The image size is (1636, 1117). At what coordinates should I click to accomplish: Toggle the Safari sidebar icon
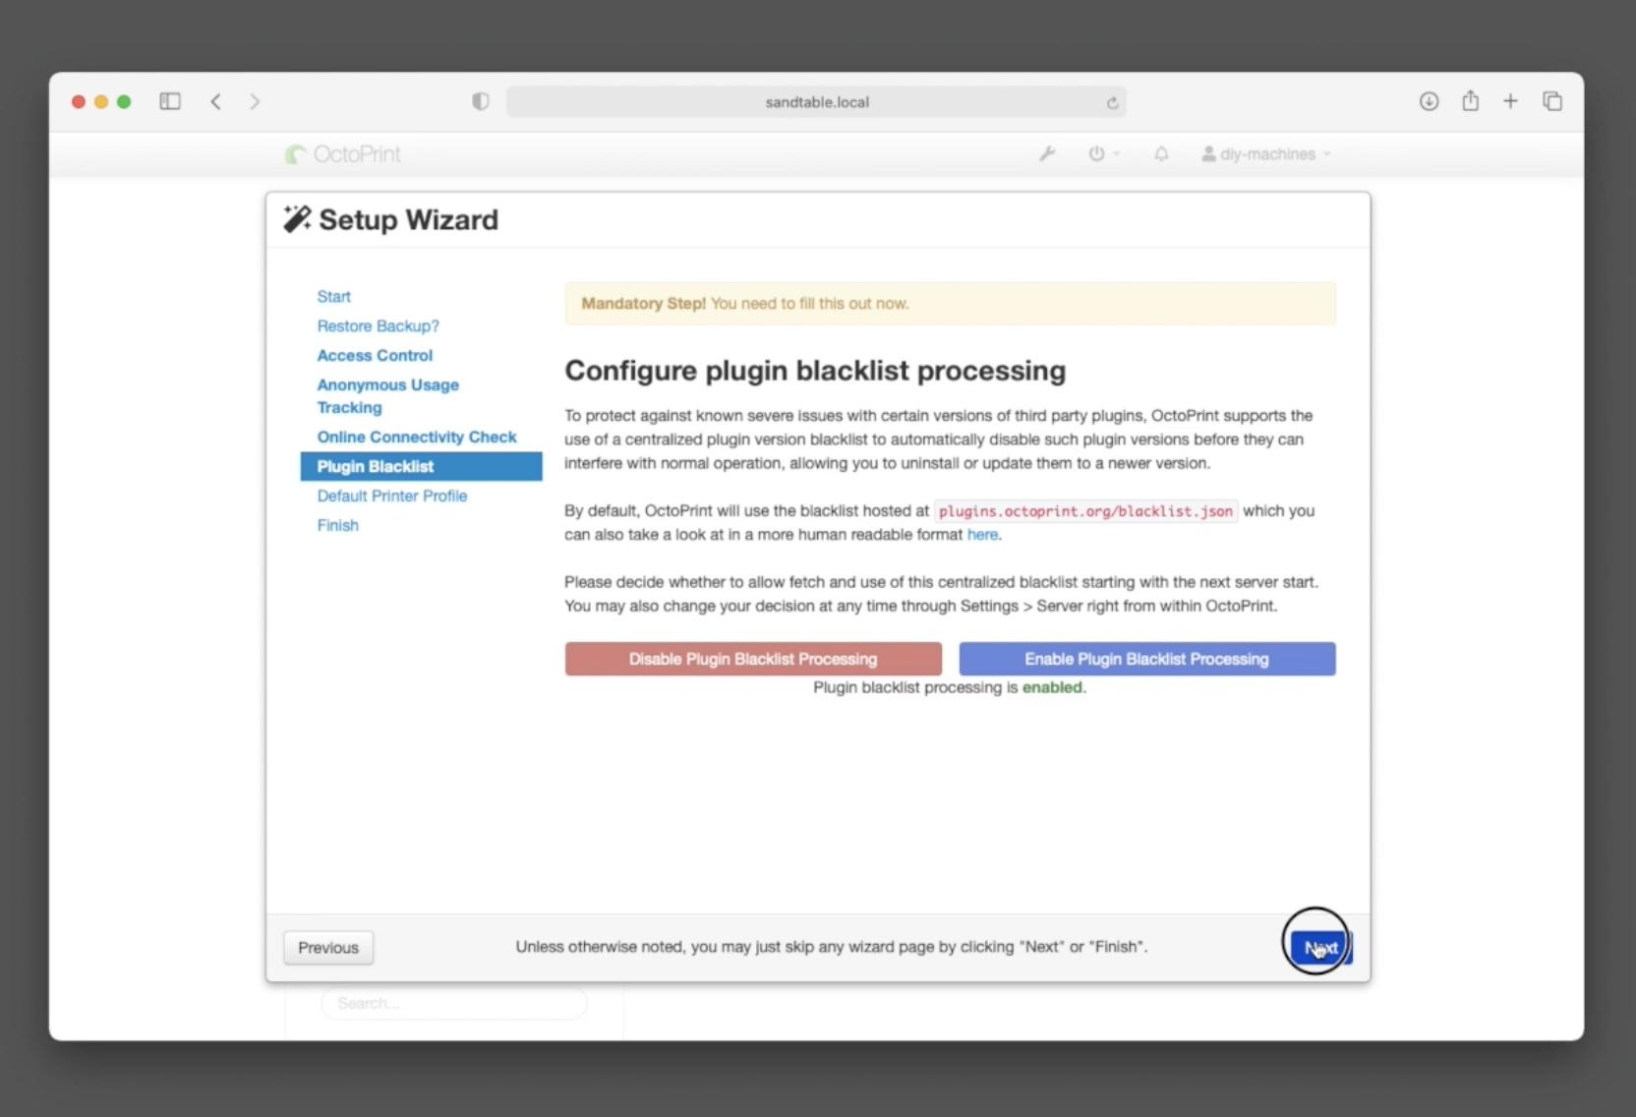click(x=170, y=101)
